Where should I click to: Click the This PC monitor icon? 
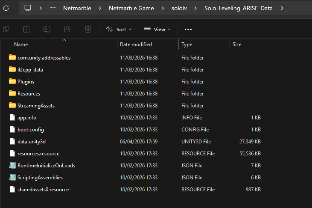(x=28, y=8)
